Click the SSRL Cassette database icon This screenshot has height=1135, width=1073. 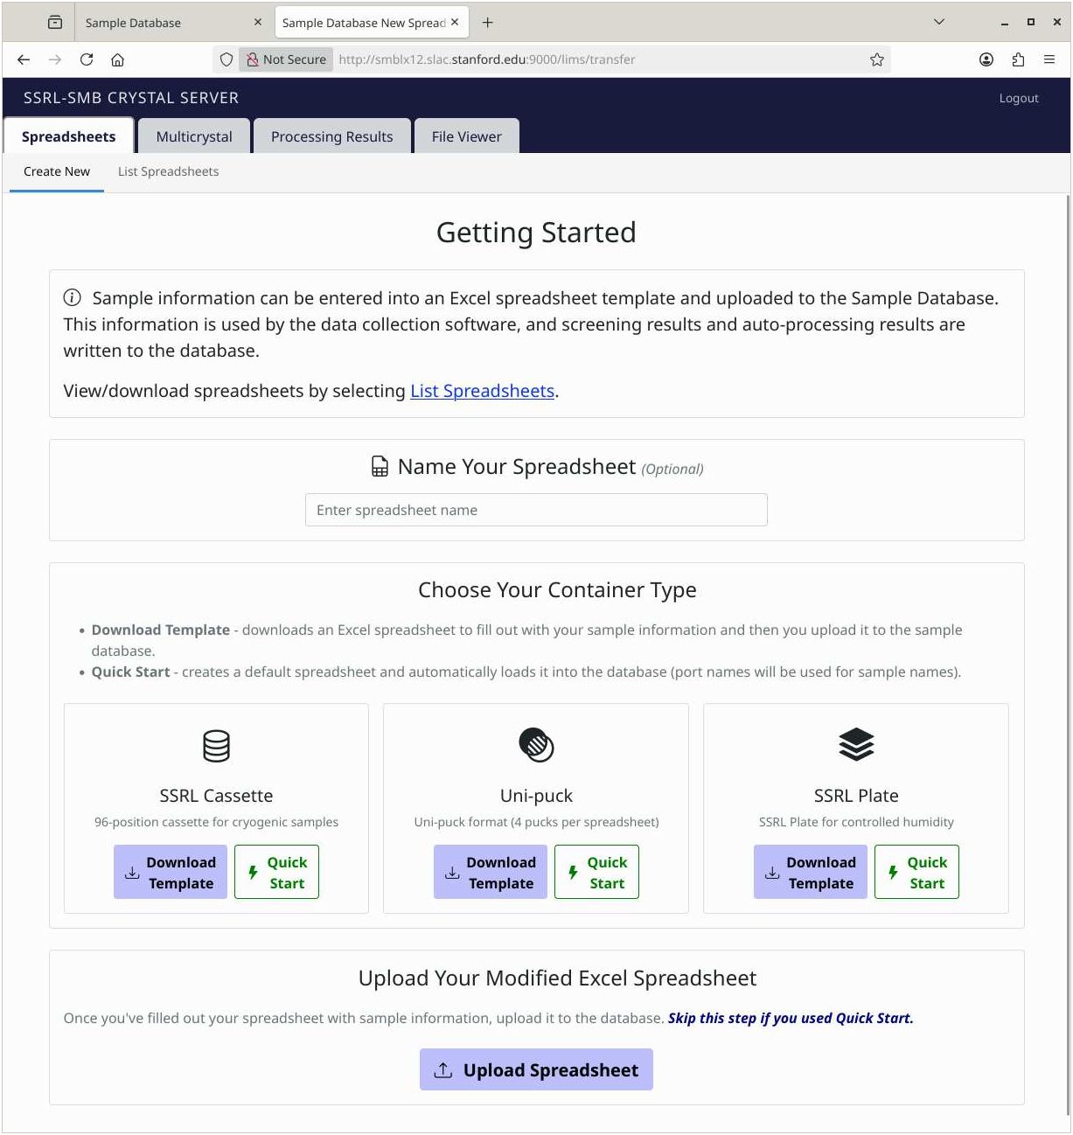click(216, 746)
